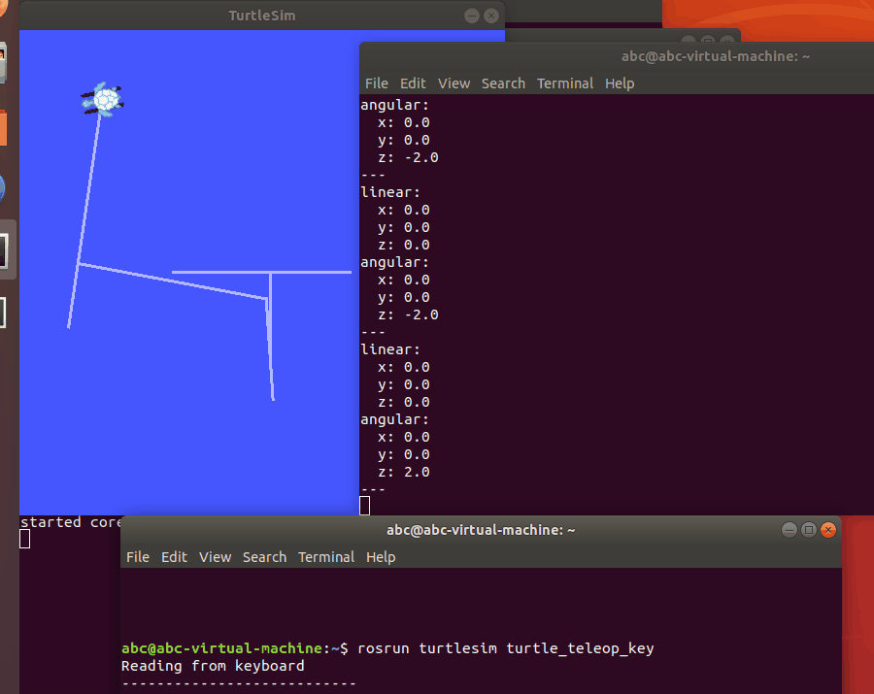
Task: Click the last 'angular:' label in upper terminal
Action: tap(394, 419)
